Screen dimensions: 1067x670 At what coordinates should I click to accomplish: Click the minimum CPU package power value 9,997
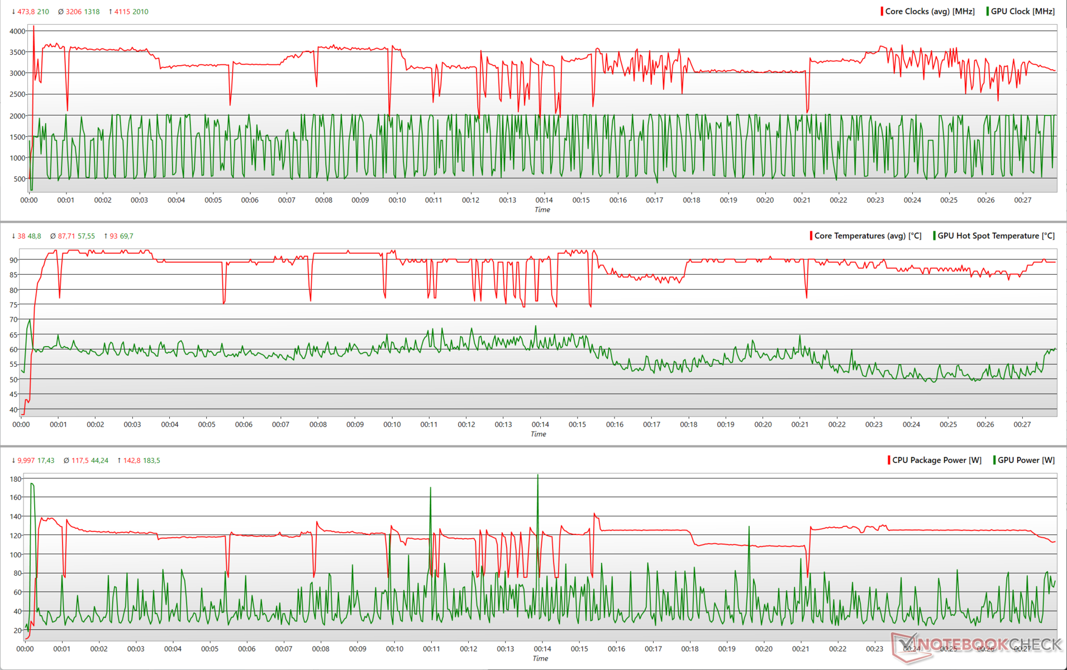coord(26,461)
